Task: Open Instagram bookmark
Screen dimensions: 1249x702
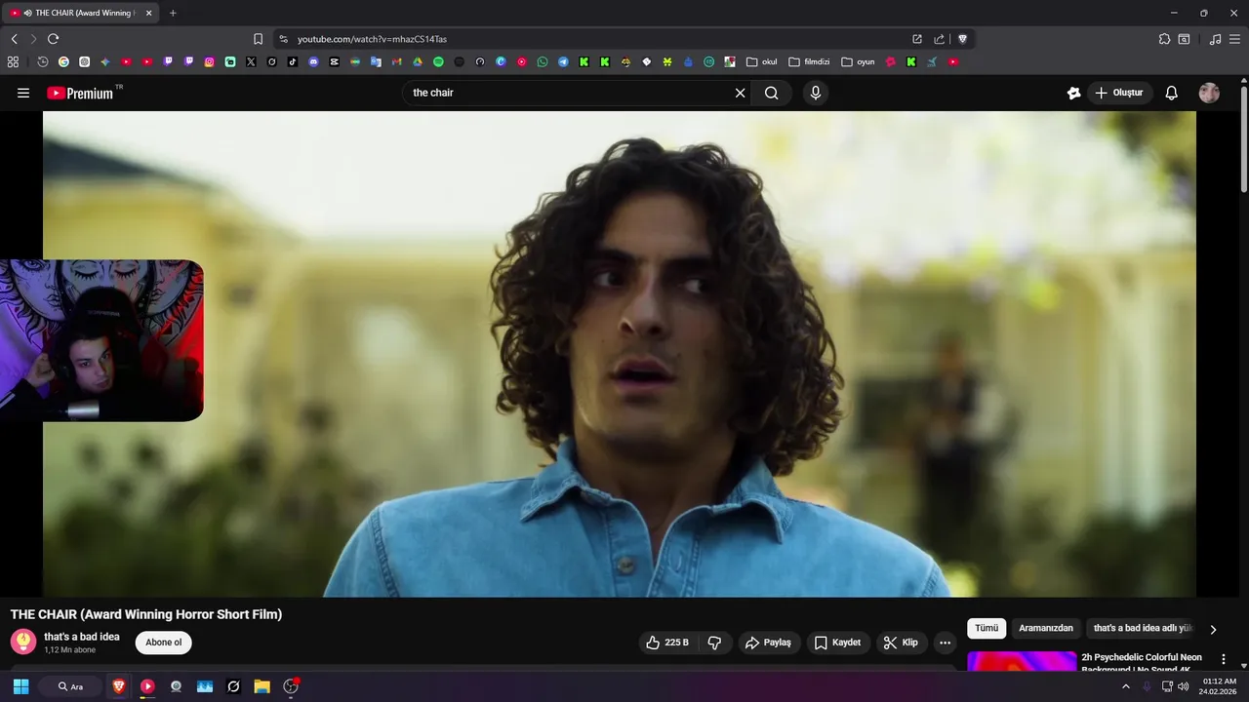Action: [209, 61]
